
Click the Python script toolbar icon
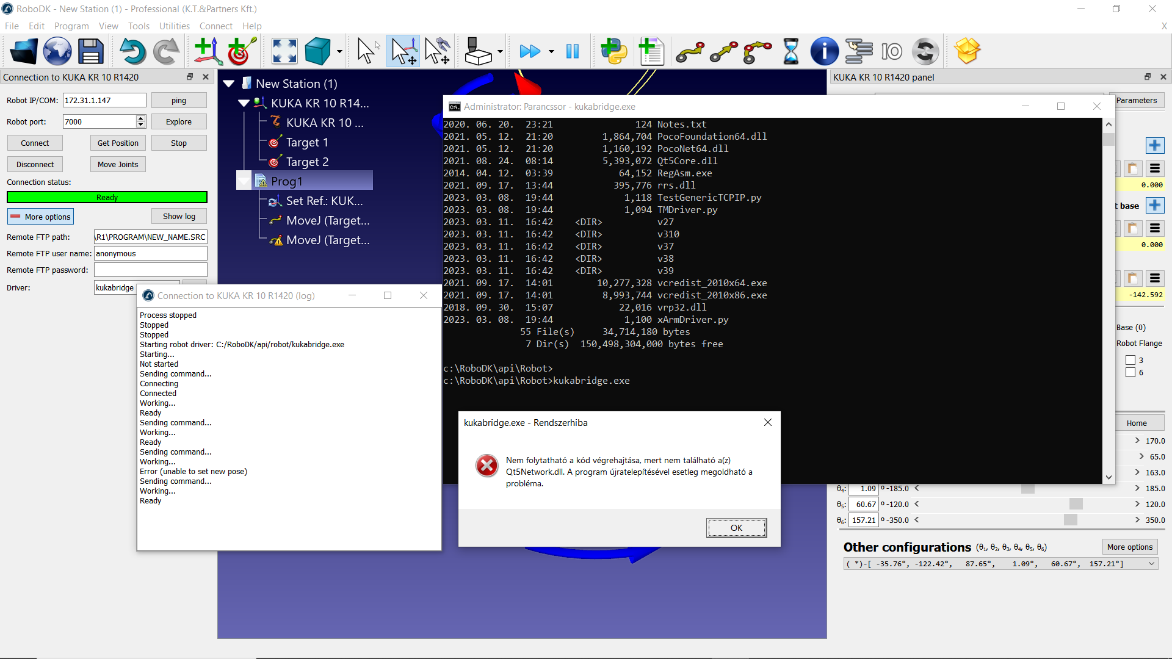pyautogui.click(x=613, y=51)
